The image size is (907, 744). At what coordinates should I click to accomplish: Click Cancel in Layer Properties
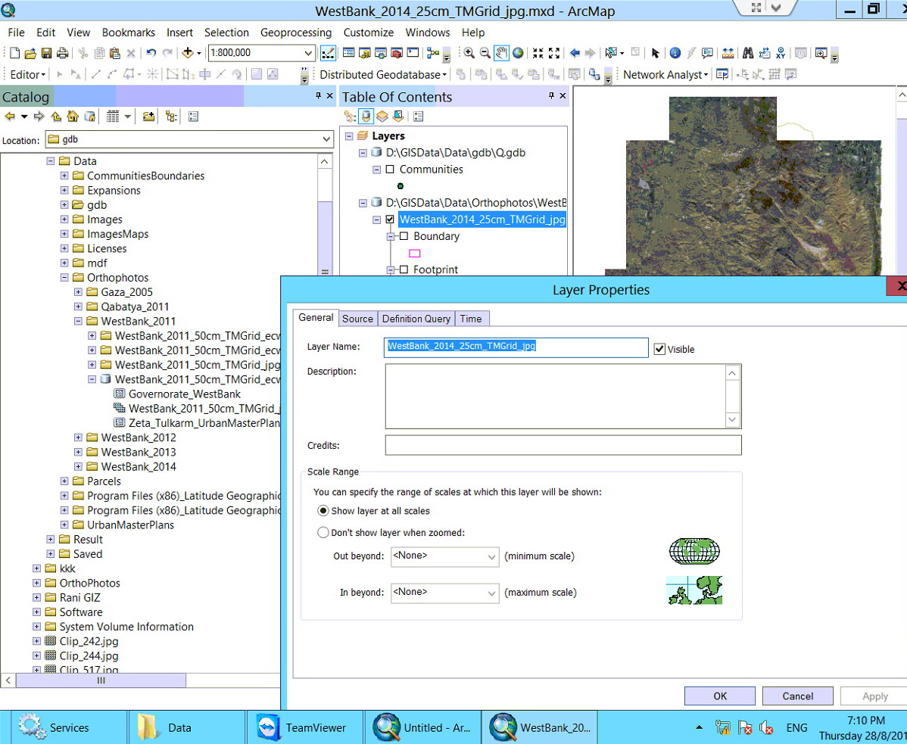point(798,696)
